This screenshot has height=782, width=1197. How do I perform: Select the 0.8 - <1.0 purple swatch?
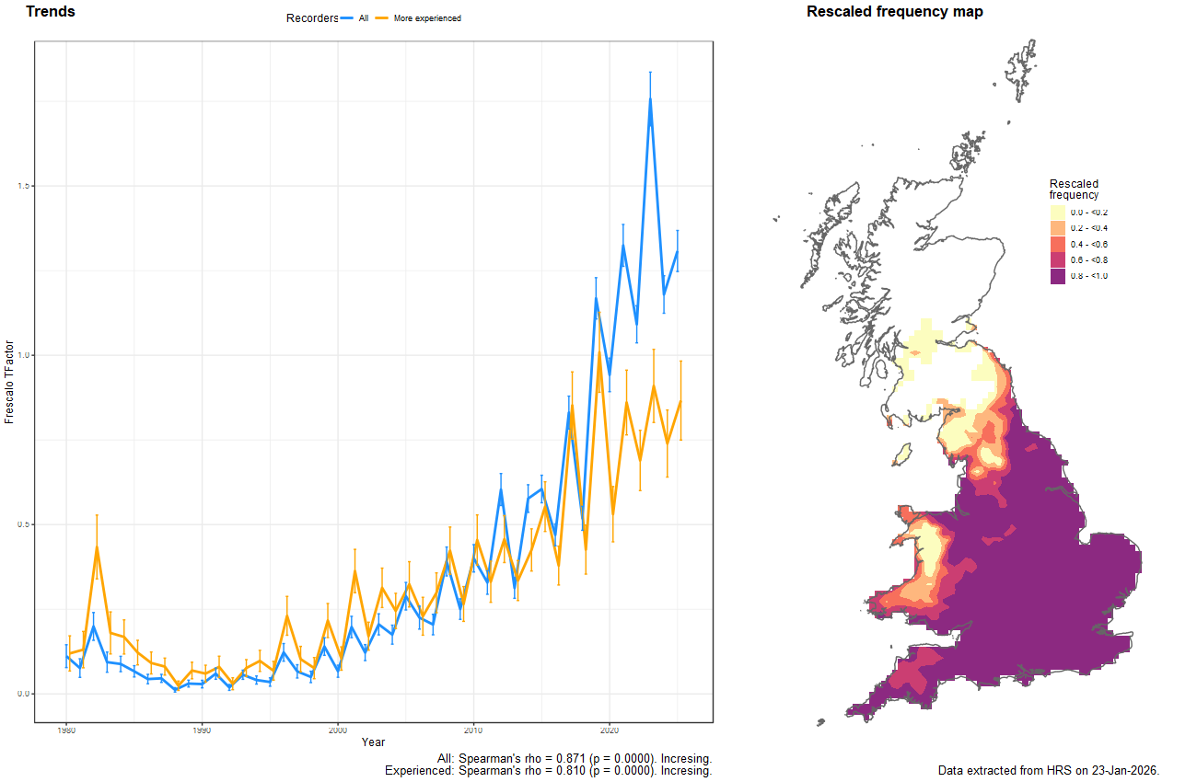click(x=1057, y=276)
